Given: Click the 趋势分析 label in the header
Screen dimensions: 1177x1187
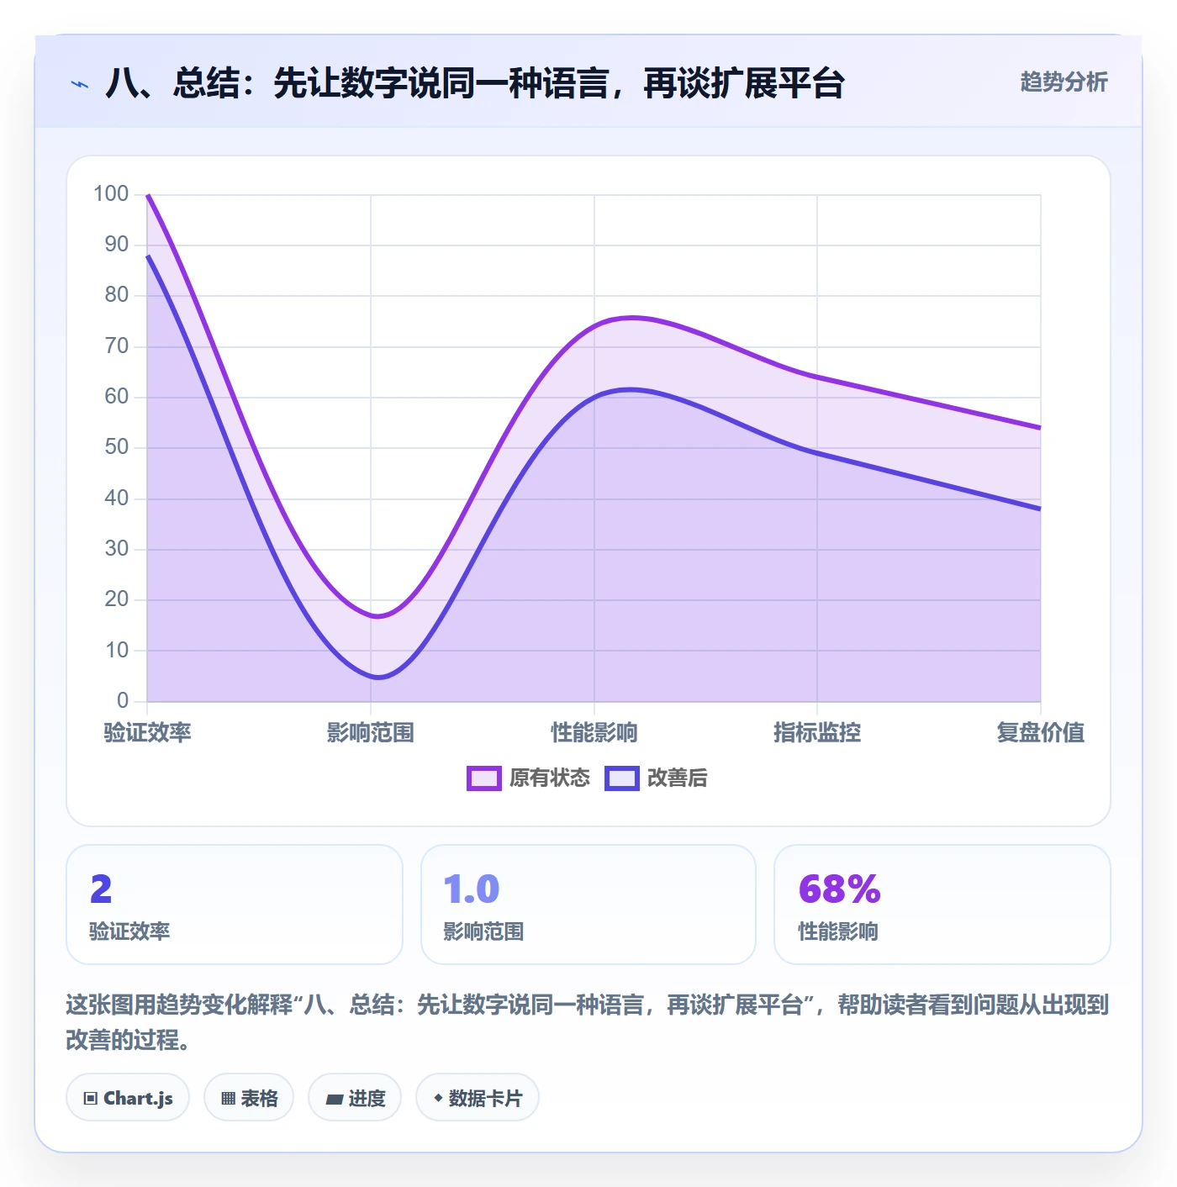Looking at the screenshot, I should tap(1064, 82).
